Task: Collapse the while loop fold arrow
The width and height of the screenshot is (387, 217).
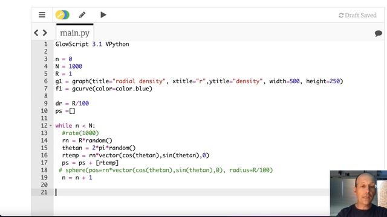Action: [51, 126]
